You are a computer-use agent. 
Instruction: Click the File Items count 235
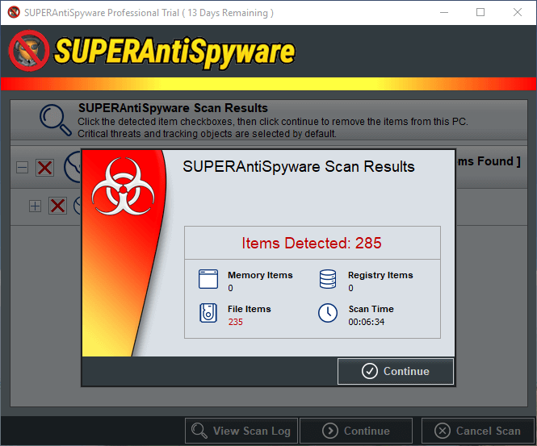pos(236,322)
